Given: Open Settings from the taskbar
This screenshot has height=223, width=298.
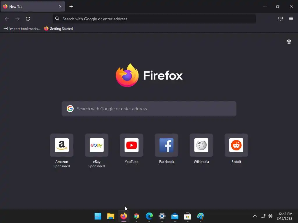Looking at the screenshot, I should point(162,216).
